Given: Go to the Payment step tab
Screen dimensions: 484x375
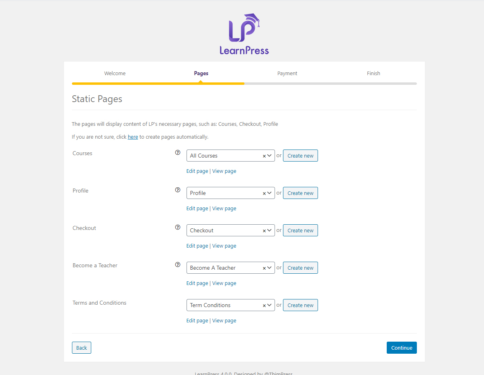Looking at the screenshot, I should coord(287,74).
